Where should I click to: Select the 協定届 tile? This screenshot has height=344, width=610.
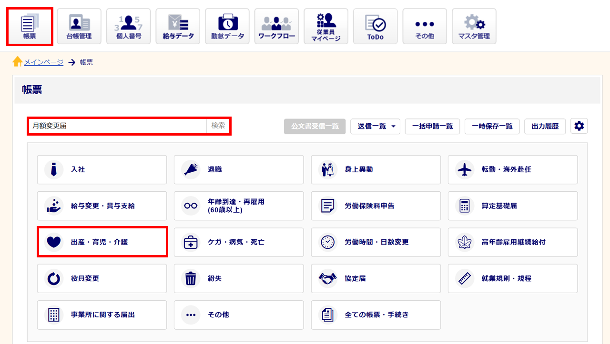(x=376, y=278)
